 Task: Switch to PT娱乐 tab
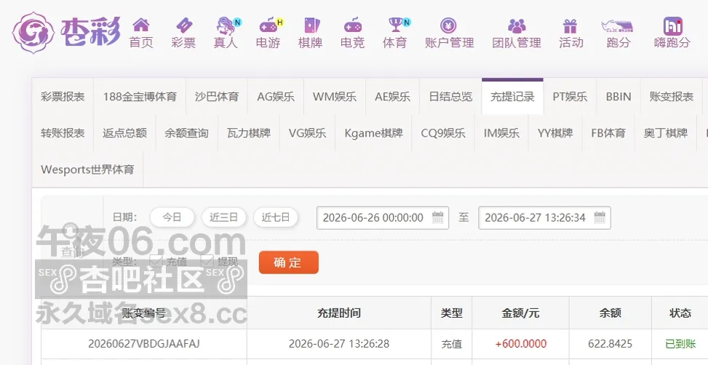click(x=570, y=96)
